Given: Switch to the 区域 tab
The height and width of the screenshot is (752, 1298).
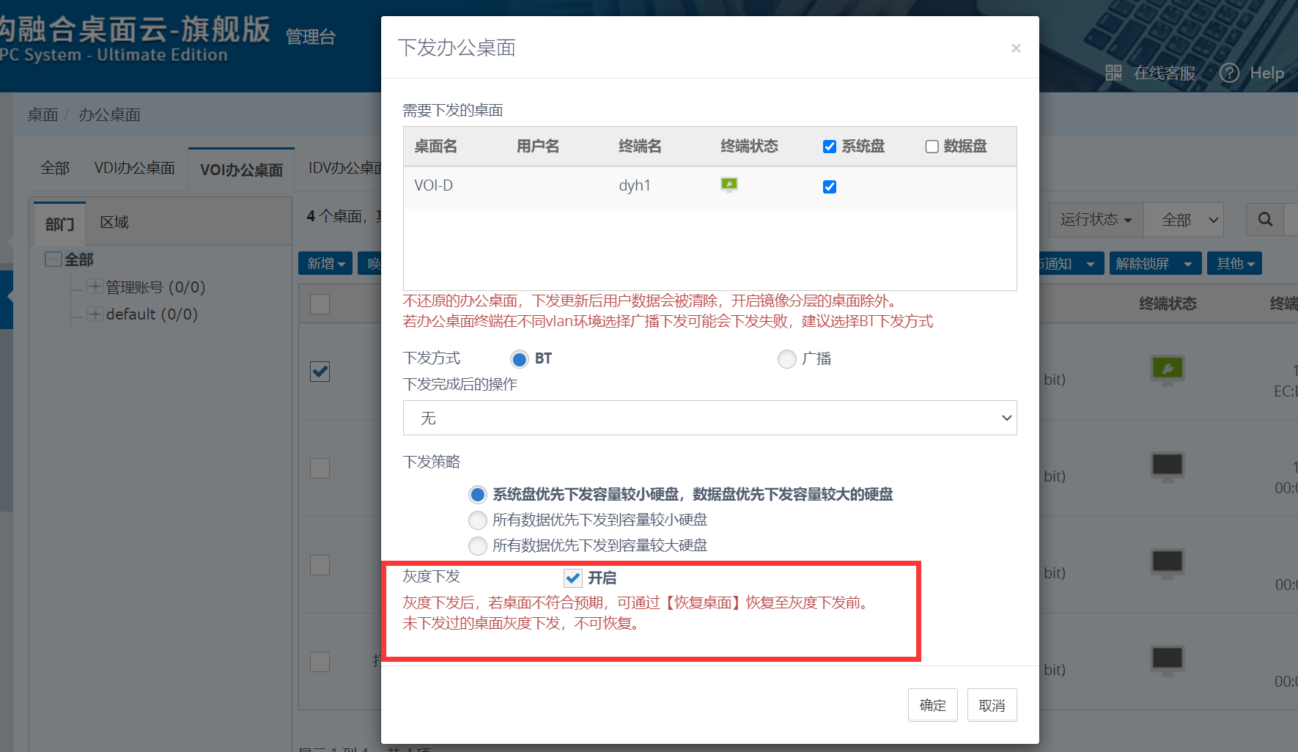Looking at the screenshot, I should tap(114, 223).
